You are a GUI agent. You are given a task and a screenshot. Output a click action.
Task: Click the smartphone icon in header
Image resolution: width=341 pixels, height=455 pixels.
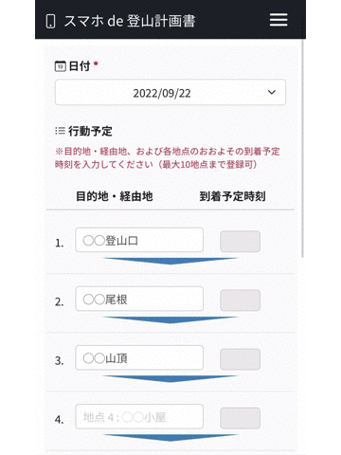coord(50,21)
